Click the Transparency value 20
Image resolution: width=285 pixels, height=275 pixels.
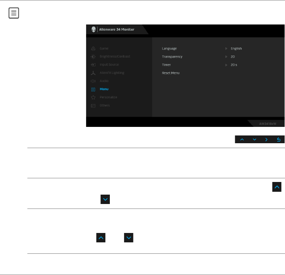click(x=233, y=57)
